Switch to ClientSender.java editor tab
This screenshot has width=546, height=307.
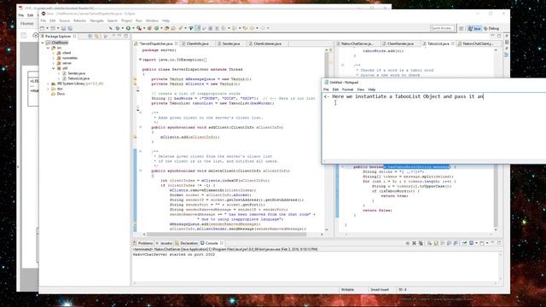(400, 43)
